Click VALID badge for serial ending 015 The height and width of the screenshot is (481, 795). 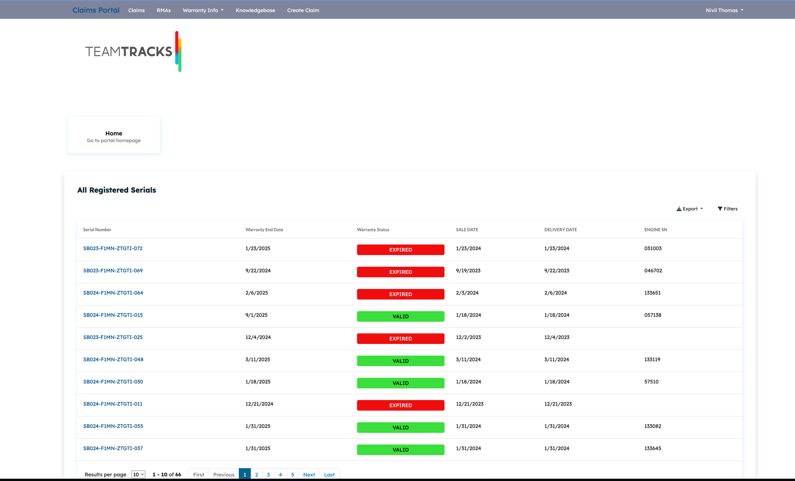coord(401,317)
